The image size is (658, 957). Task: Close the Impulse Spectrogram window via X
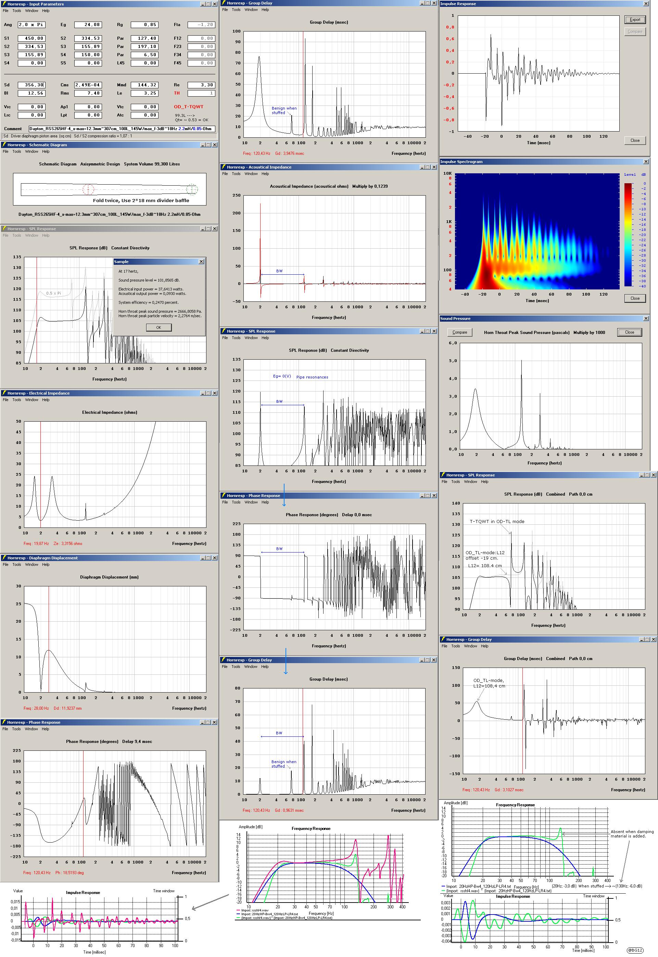tap(646, 162)
